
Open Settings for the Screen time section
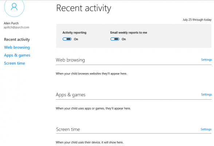(206, 129)
